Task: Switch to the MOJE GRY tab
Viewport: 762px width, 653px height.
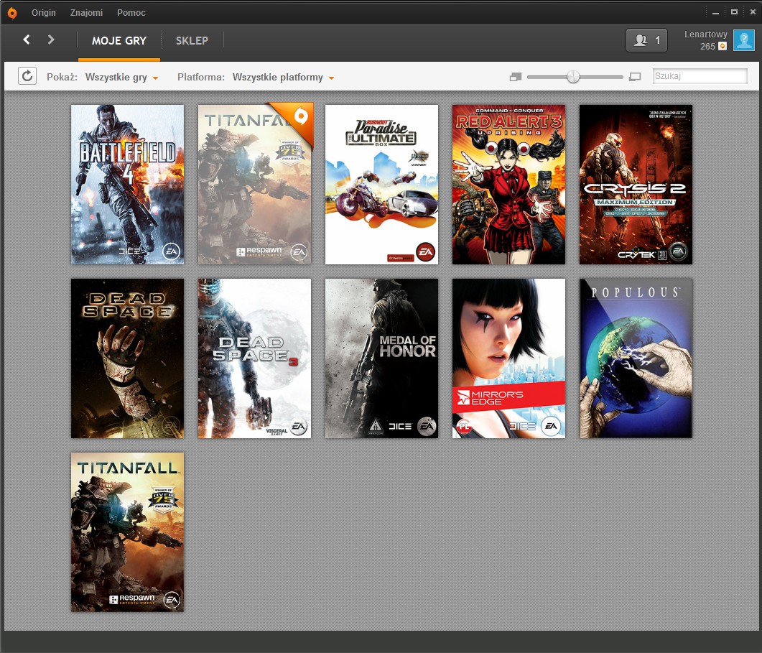Action: coord(119,41)
